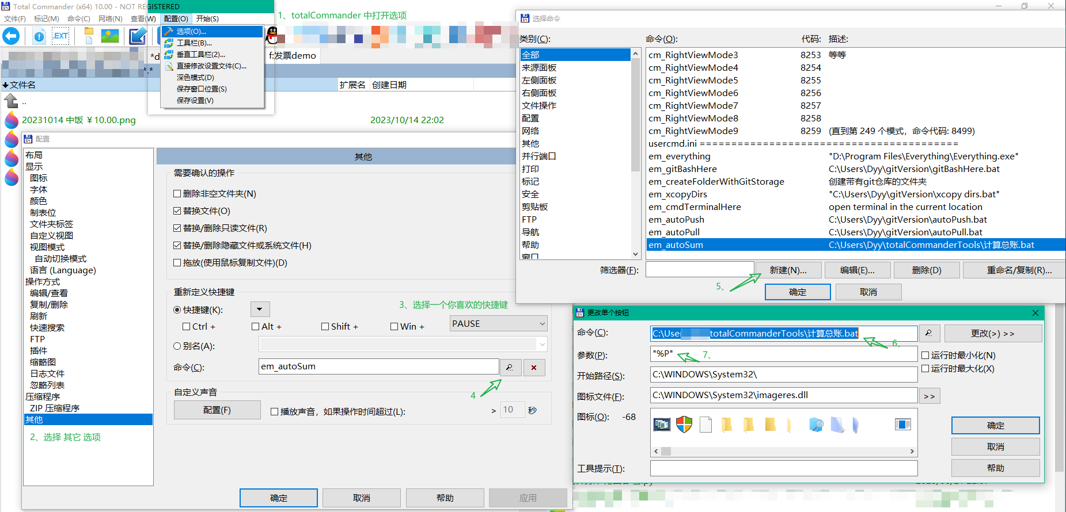The image size is (1066, 512).
Task: Choose 深色模式(D) menu entry
Action: (212, 77)
